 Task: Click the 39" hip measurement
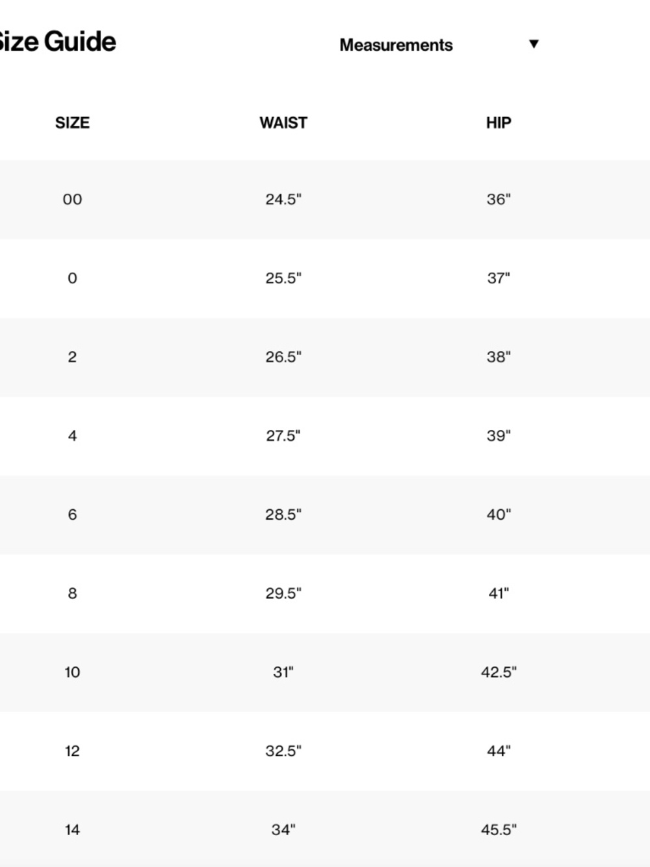(499, 436)
